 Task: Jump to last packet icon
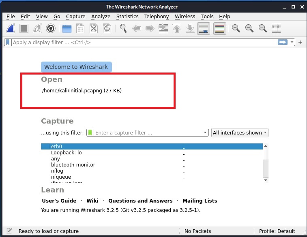click(x=190, y=28)
